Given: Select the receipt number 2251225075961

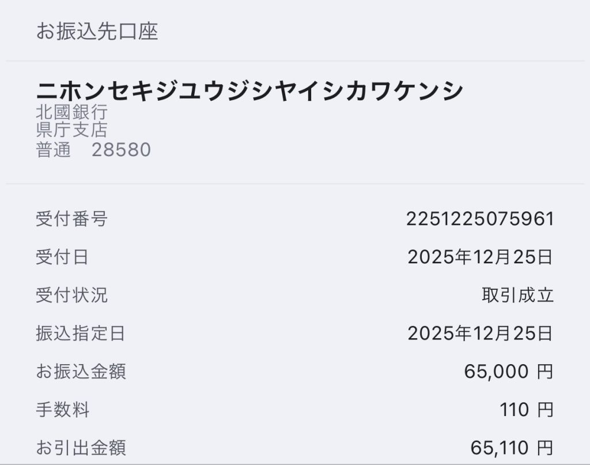Looking at the screenshot, I should (479, 219).
